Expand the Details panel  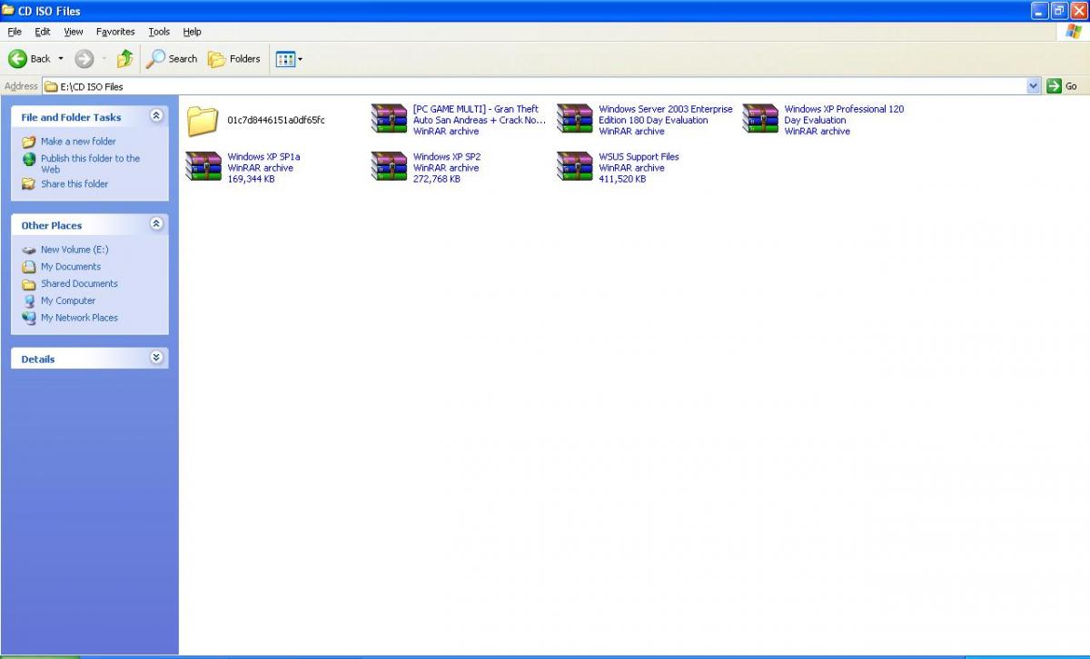156,358
